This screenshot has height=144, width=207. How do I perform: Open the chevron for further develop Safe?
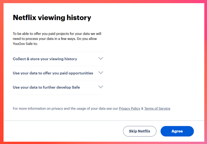click(x=101, y=87)
